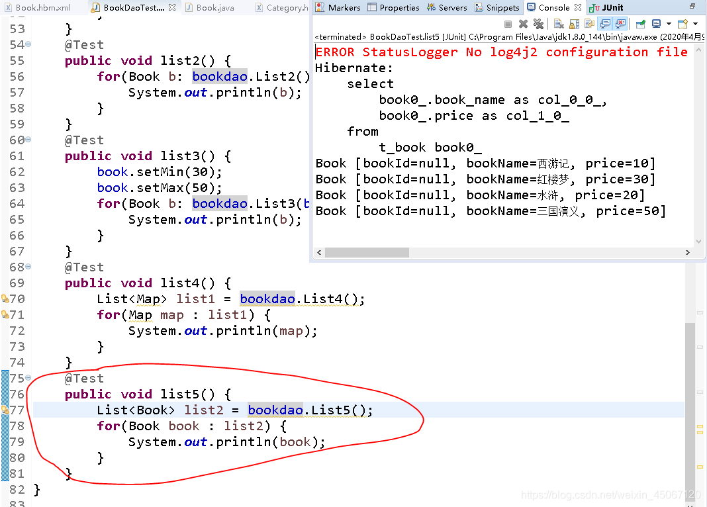
Task: Switch to the Category.h editor tab
Action: (282, 7)
